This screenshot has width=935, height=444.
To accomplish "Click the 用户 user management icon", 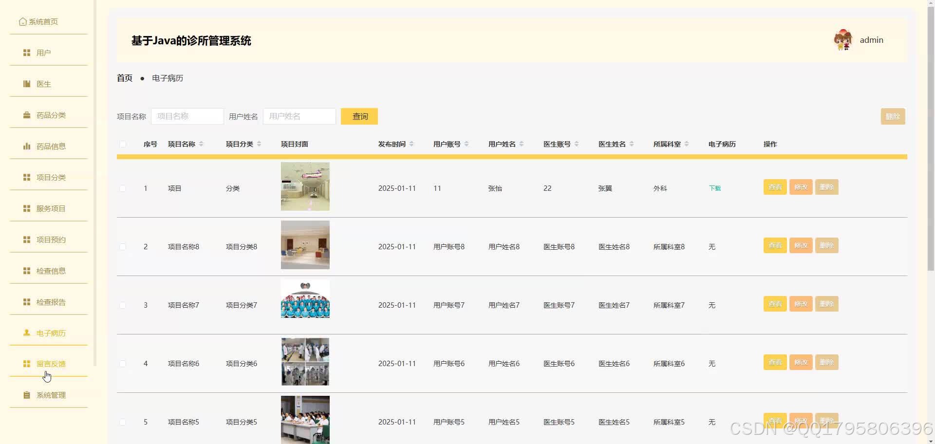I will [26, 52].
